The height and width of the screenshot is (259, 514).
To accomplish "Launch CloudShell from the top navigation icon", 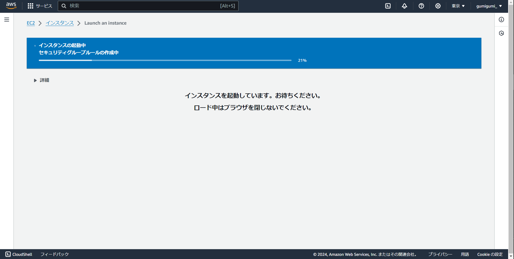I will point(388,6).
